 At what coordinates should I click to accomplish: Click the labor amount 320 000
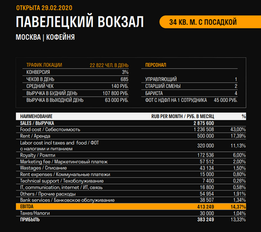[205, 145]
